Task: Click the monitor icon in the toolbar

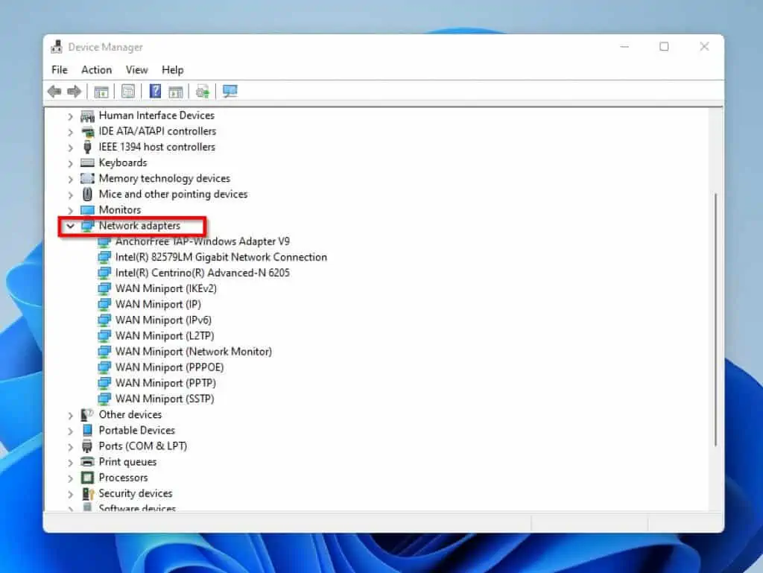Action: point(229,92)
